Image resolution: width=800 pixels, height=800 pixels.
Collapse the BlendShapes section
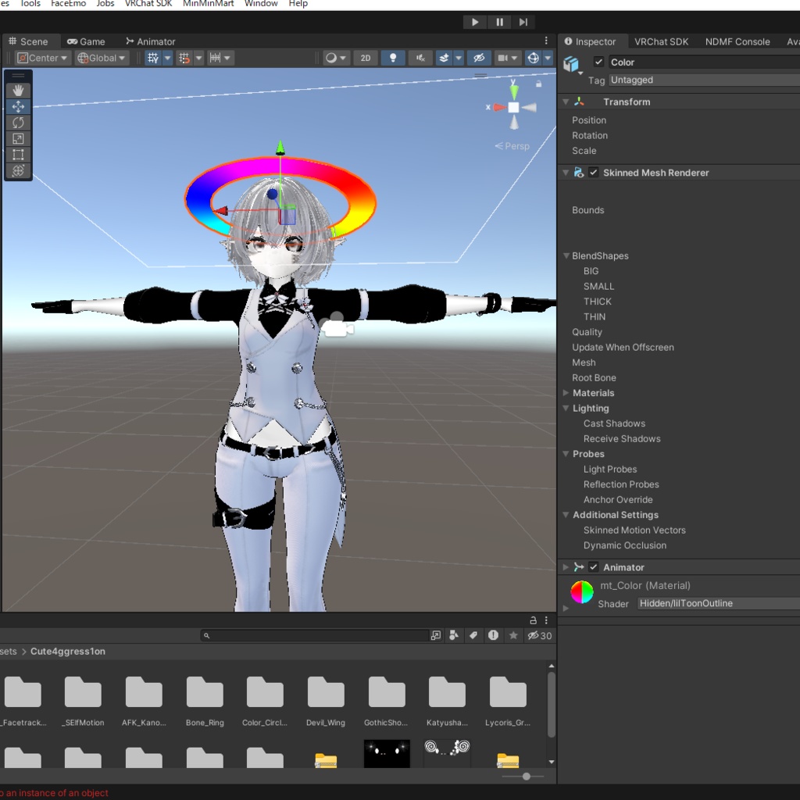[566, 255]
